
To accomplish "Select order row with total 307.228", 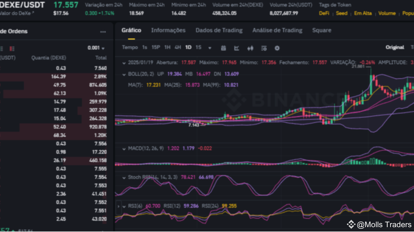I will [53, 110].
